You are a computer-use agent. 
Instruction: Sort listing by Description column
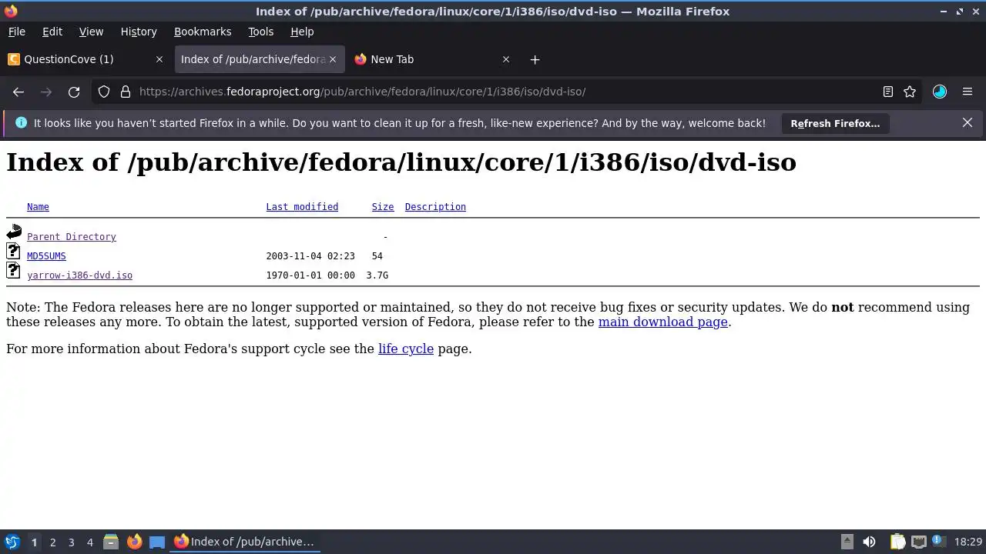pyautogui.click(x=435, y=207)
